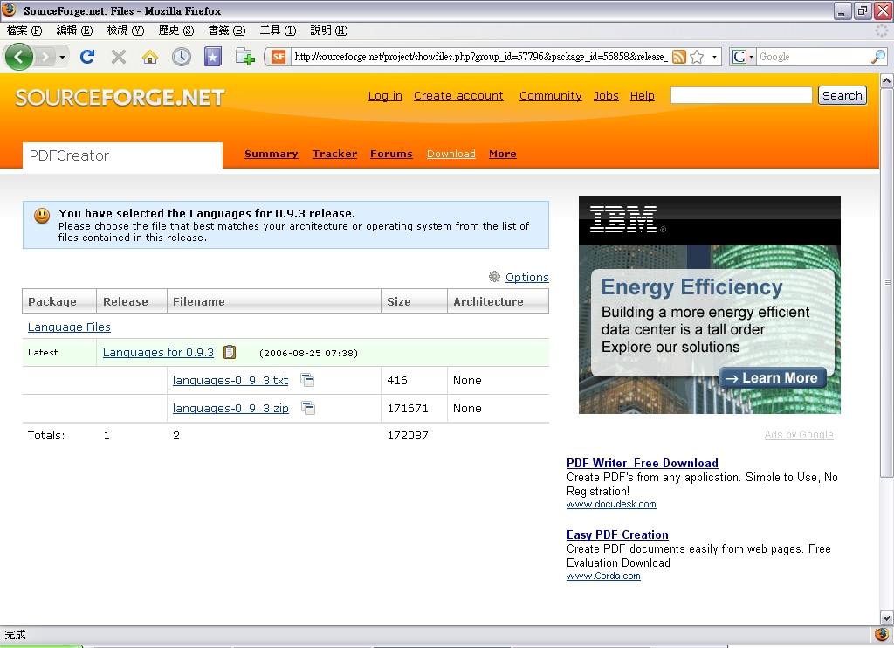This screenshot has width=894, height=648.
Task: Open the 歷史 (History) menu
Action: coord(176,31)
